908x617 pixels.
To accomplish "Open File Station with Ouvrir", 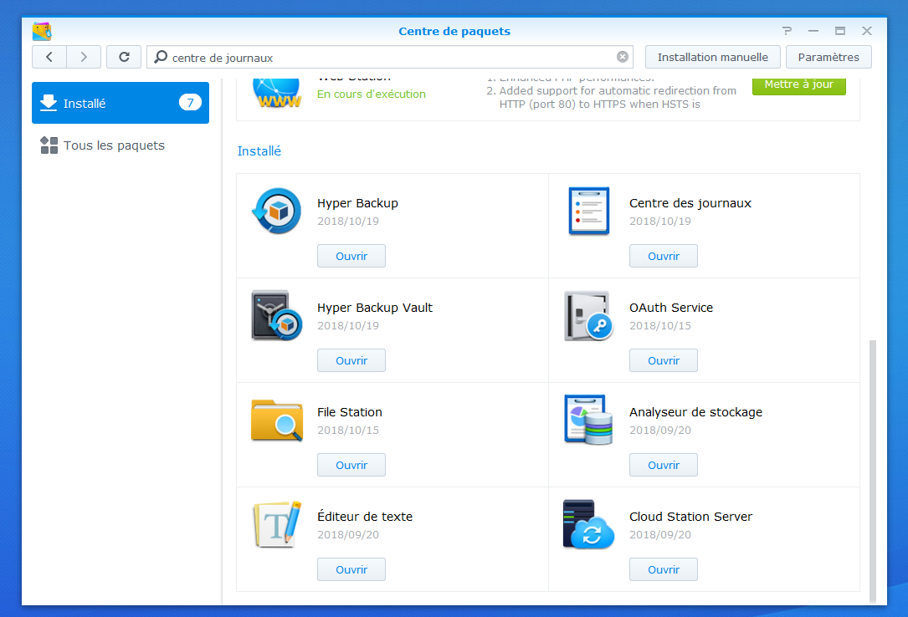I will coord(351,465).
